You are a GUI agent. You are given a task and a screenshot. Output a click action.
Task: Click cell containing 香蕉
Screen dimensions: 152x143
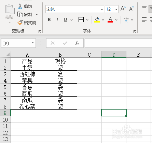[x=27, y=87]
